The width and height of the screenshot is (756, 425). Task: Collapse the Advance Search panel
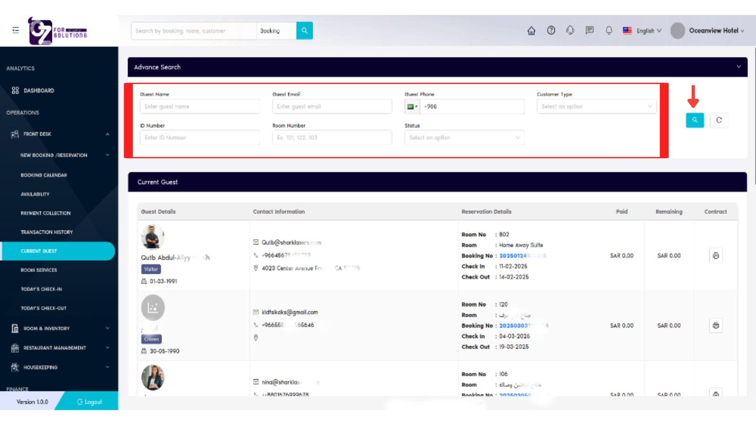click(739, 67)
